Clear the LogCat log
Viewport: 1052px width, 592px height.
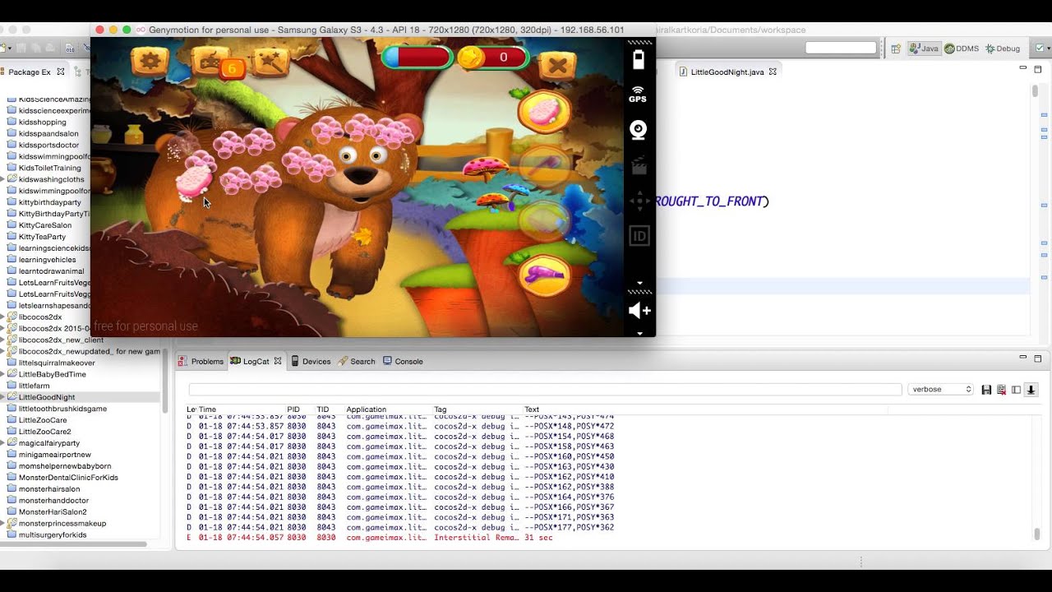(x=1001, y=390)
